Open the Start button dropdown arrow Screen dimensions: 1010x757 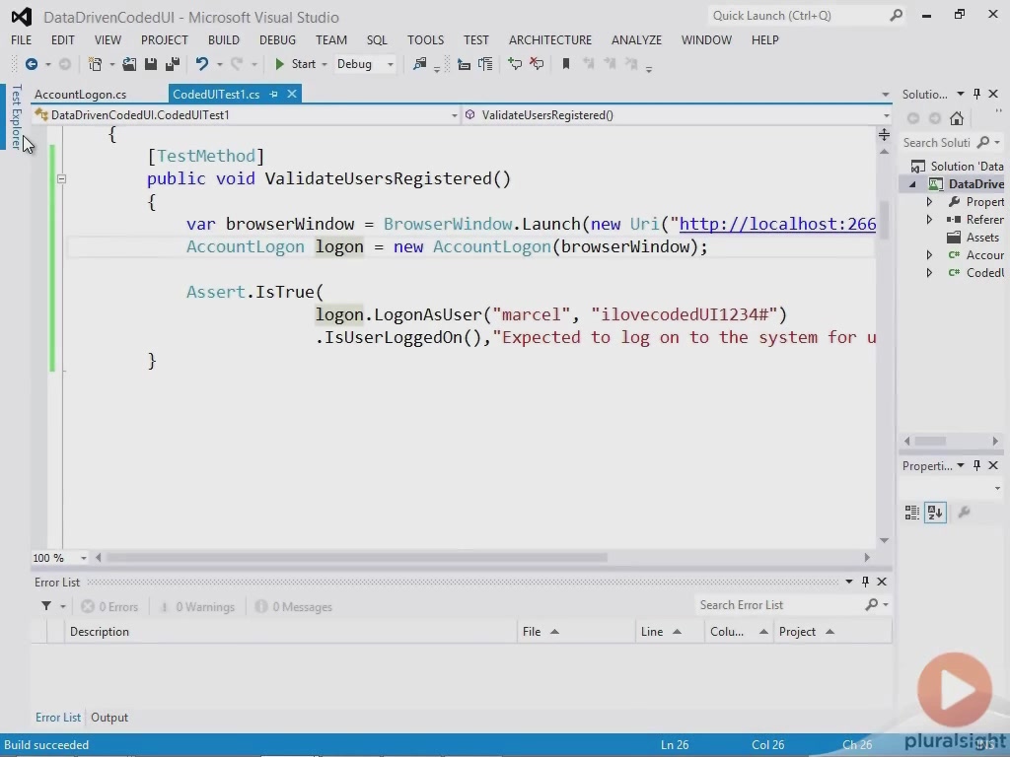click(324, 64)
